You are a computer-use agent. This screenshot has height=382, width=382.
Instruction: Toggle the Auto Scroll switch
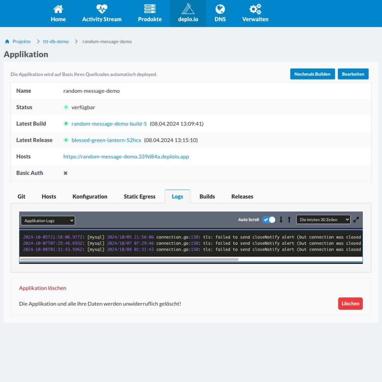pos(269,220)
